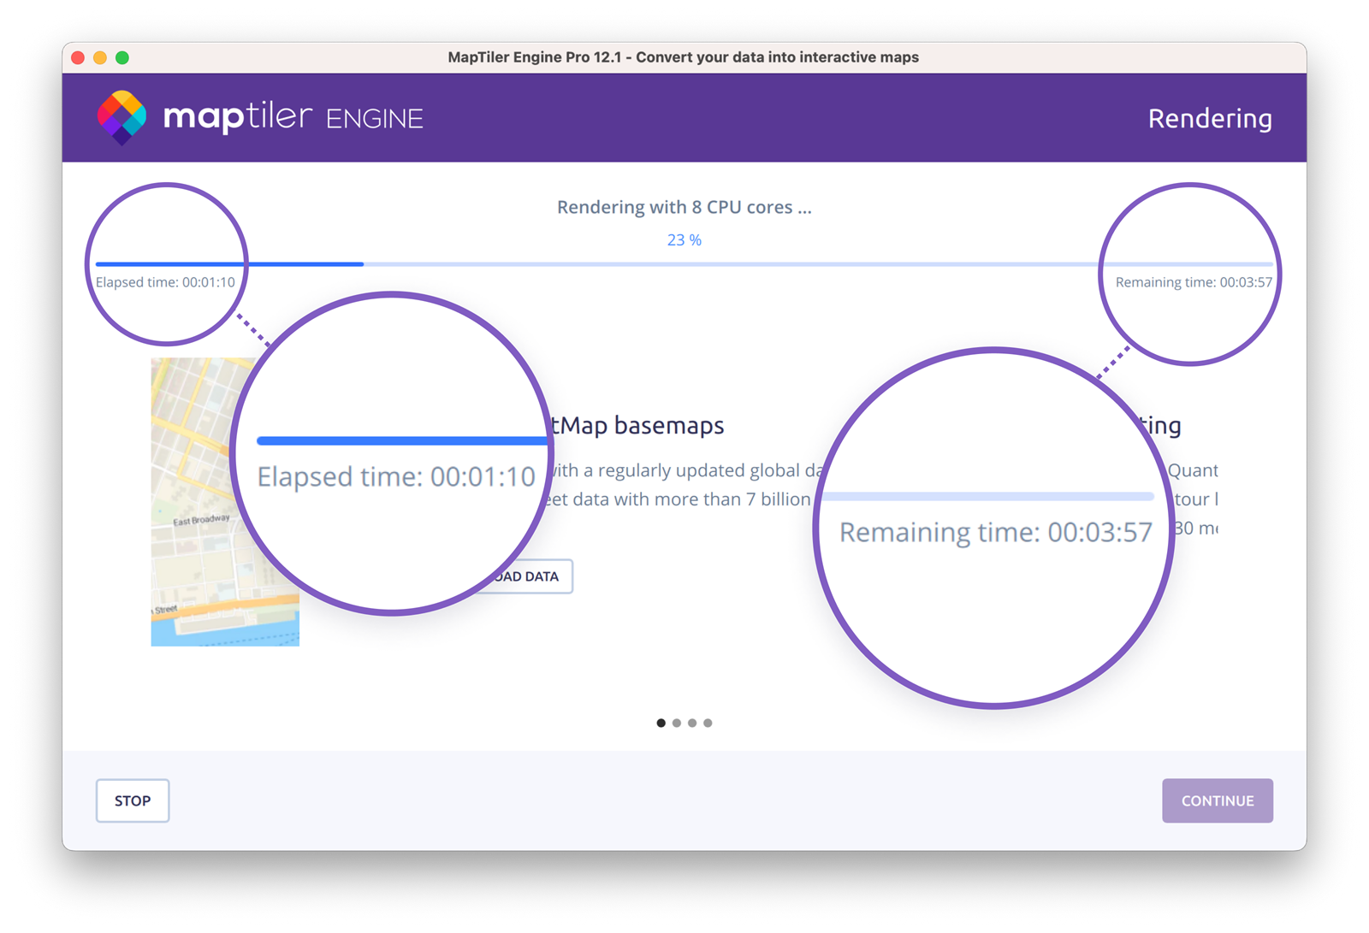The height and width of the screenshot is (933, 1369).
Task: Switch to the second carousel slide dot
Action: 677,723
